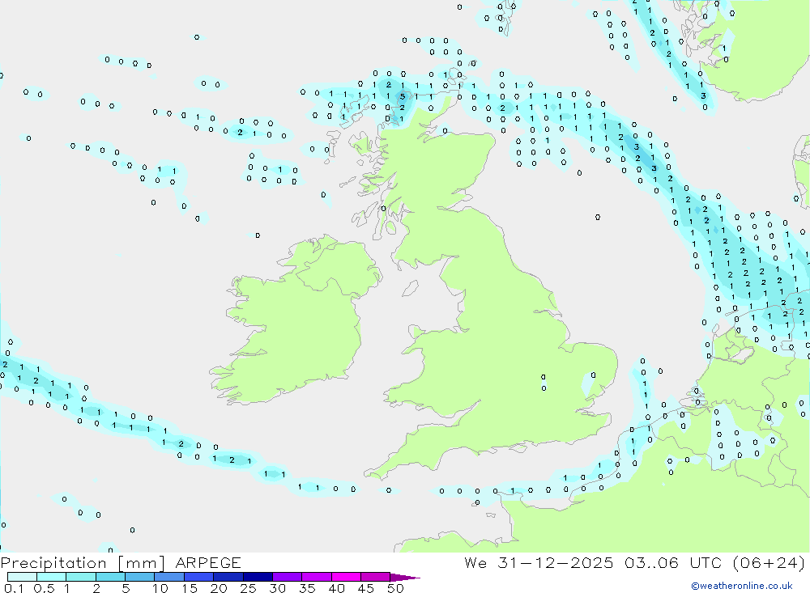810x593 pixels.
Task: Pick the 45–50 mm legend color swatch
Action: [376, 577]
